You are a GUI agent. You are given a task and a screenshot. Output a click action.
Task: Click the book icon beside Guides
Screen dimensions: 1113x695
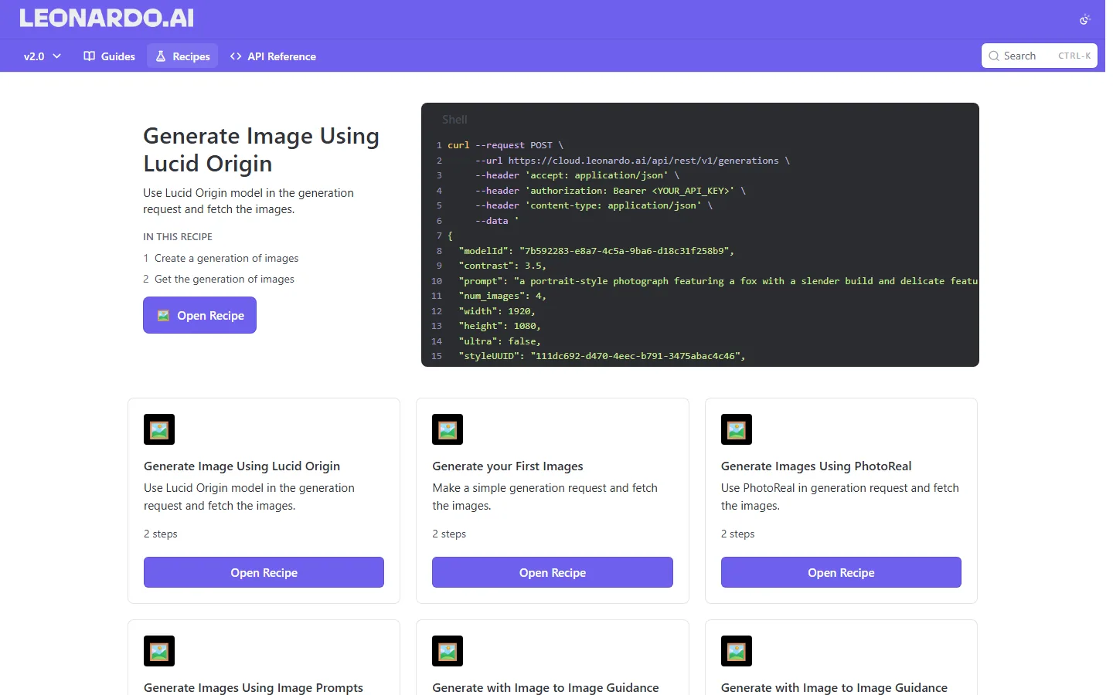point(90,56)
